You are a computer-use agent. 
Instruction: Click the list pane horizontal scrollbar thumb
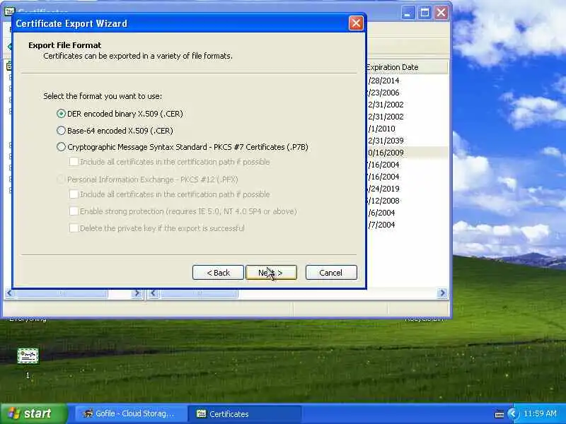pos(199,293)
